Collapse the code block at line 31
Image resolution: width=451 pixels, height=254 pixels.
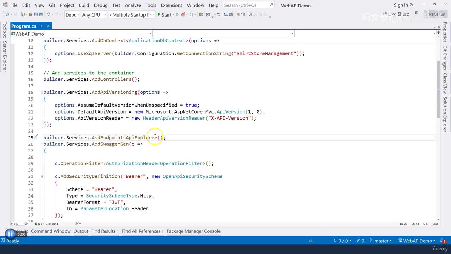[x=42, y=176]
